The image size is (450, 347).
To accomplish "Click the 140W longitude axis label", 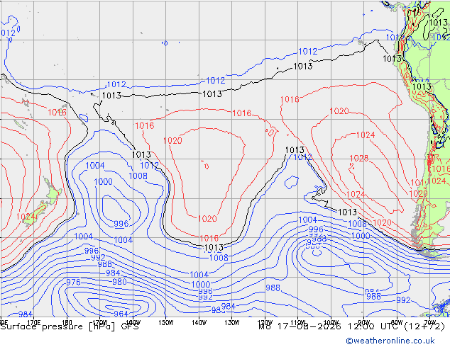I will 199,323.
